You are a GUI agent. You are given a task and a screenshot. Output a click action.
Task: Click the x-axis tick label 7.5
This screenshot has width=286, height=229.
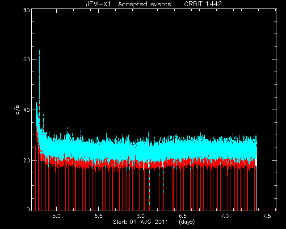[x=267, y=216]
